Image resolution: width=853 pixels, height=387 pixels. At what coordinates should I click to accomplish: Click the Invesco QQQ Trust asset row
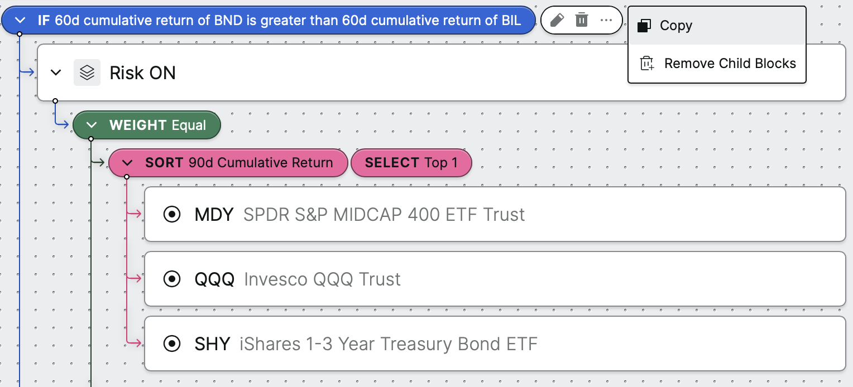pyautogui.click(x=495, y=279)
